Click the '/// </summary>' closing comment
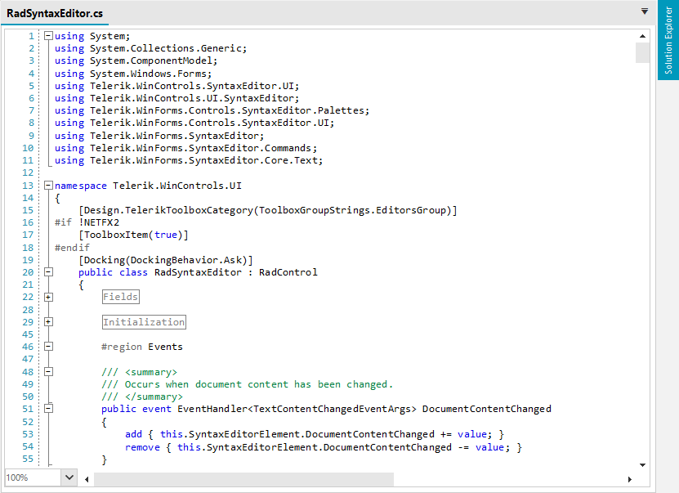Viewport: 679px width, 493px height. (x=142, y=397)
